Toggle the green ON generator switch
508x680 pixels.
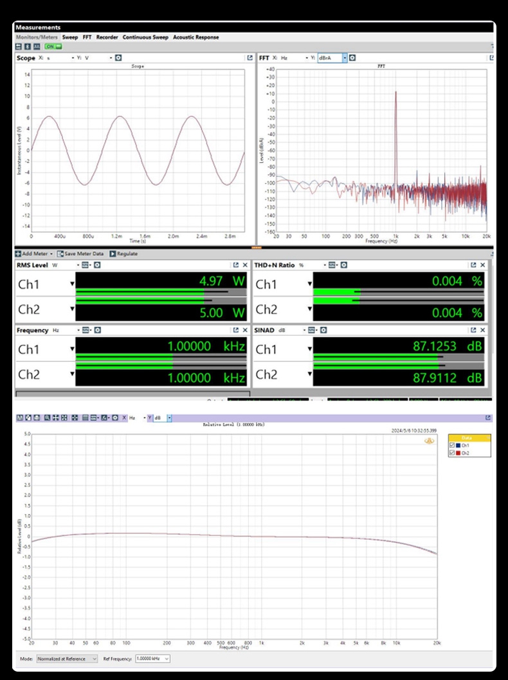point(53,46)
